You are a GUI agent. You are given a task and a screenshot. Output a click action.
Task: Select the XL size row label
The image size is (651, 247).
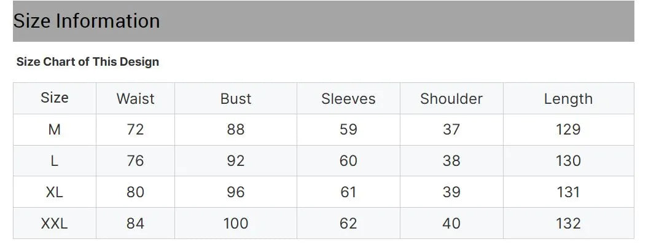point(55,192)
